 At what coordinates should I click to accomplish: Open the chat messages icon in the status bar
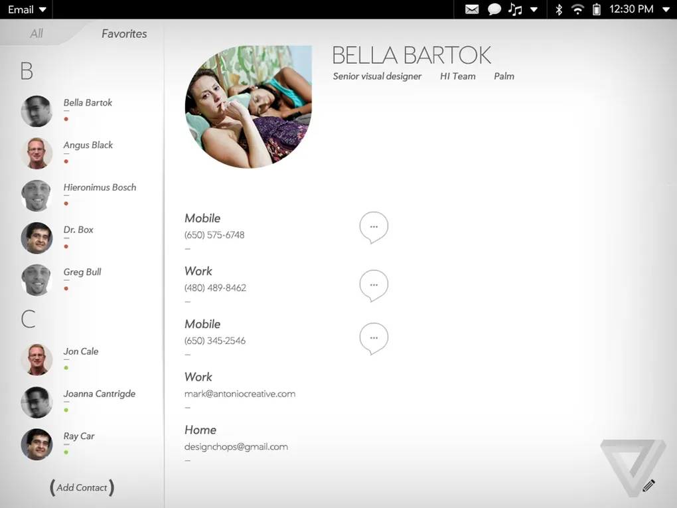tap(494, 9)
